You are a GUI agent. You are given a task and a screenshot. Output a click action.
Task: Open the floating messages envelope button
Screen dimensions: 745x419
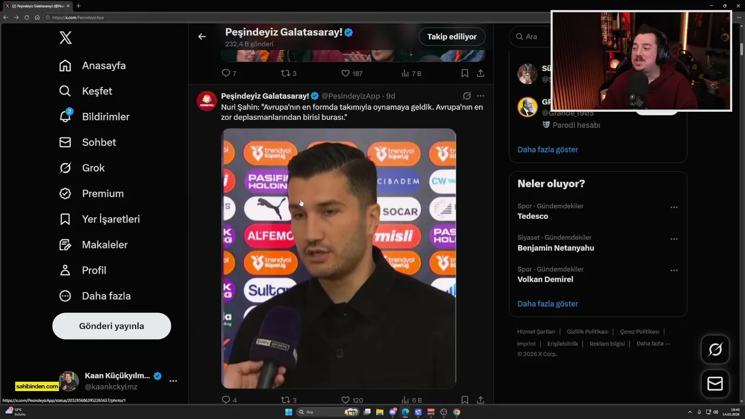click(x=715, y=384)
